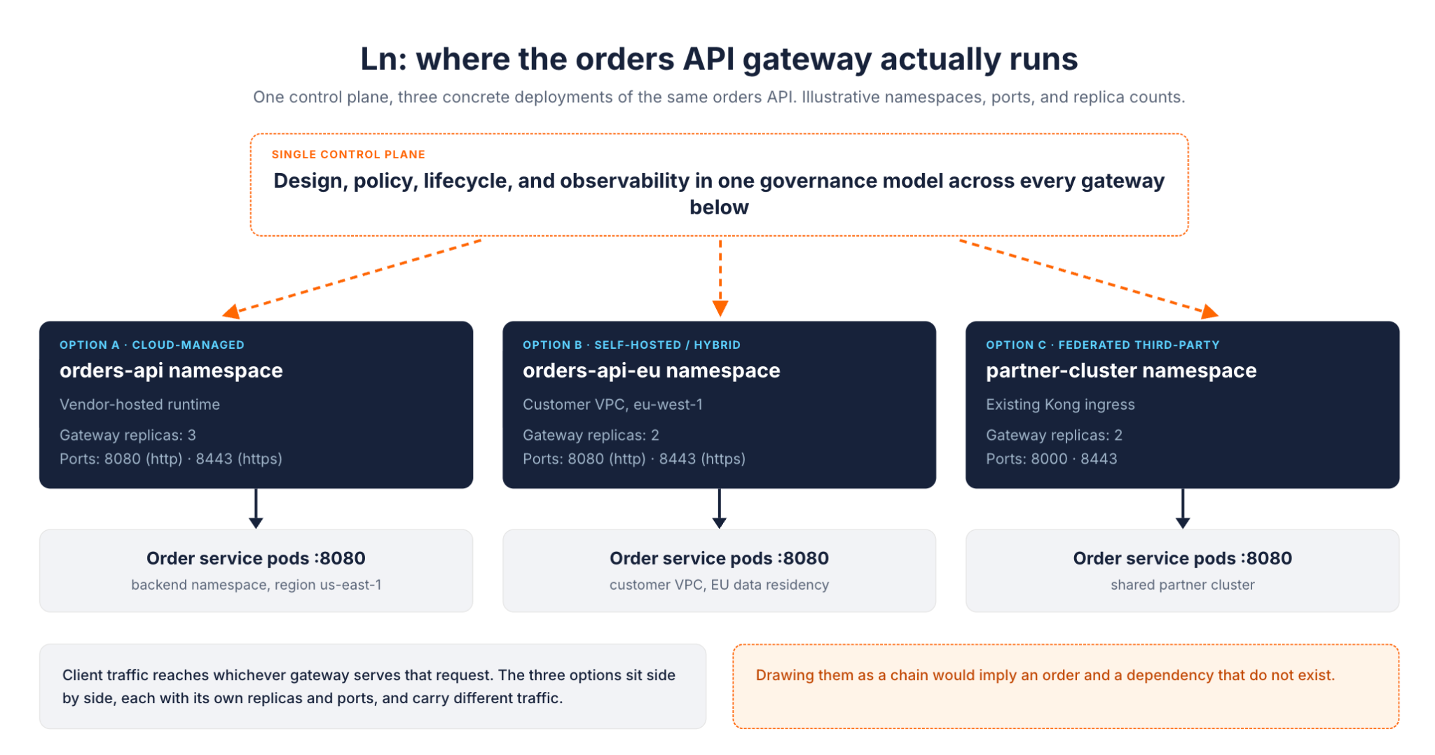Select gateway replicas line in orders-api-eu card
Viewport: 1435px width, 755px height.
coord(591,435)
